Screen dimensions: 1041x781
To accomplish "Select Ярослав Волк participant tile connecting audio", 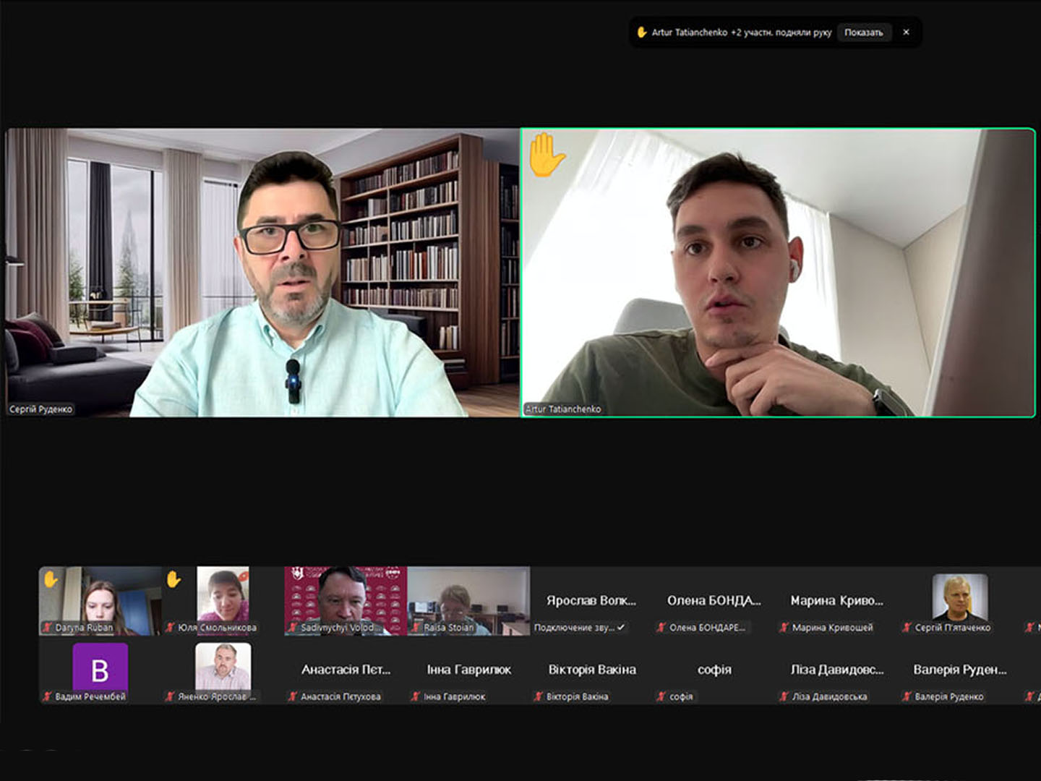I will tap(591, 601).
